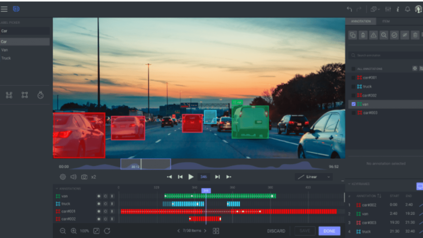Open the Linear interpolation dropdown
This screenshot has height=238, width=423.
coord(314,177)
